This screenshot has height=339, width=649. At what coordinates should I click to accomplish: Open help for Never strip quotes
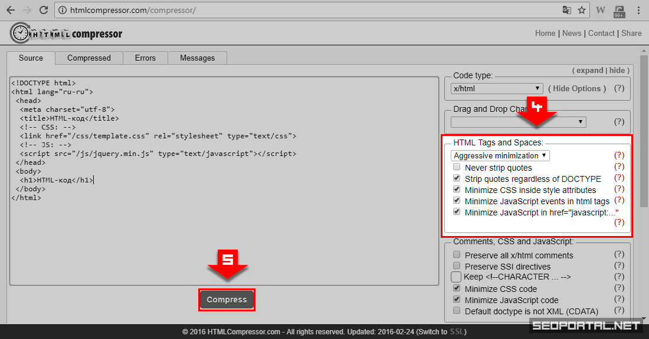tap(619, 167)
